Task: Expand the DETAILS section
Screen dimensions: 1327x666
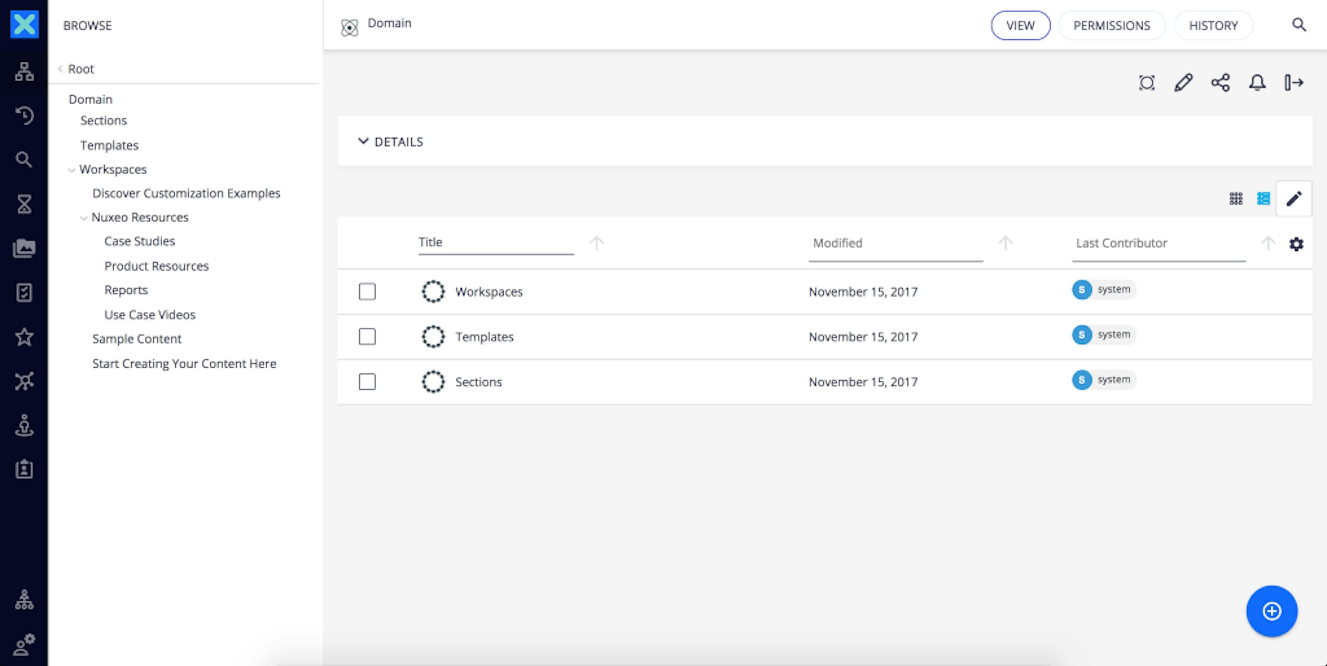Action: [390, 142]
